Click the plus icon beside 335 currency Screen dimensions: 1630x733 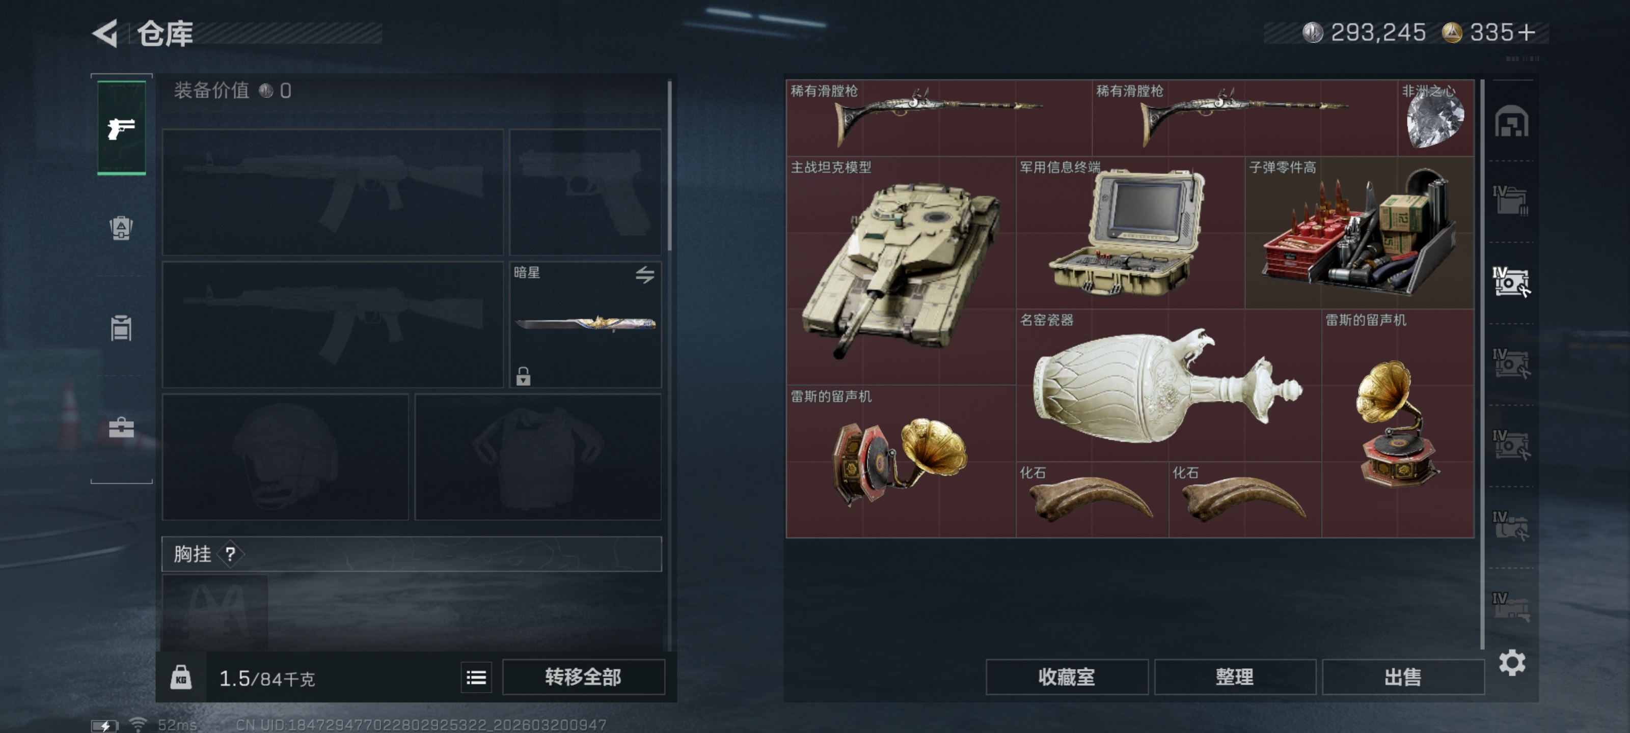(x=1526, y=32)
